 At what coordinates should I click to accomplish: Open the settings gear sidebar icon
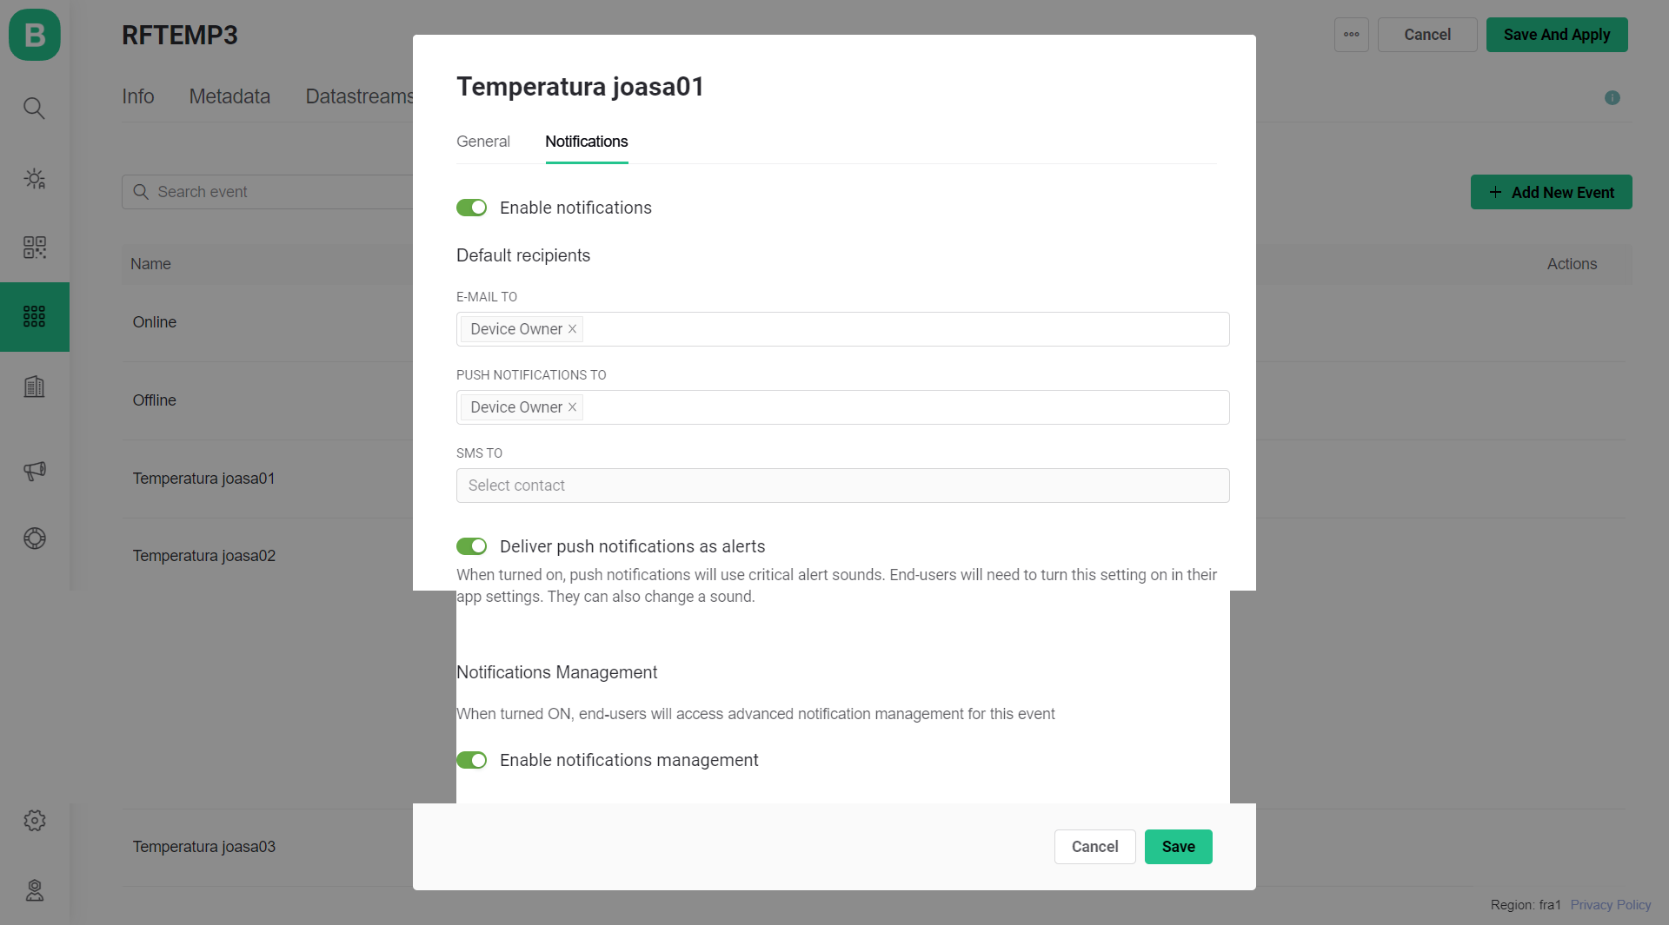click(34, 821)
